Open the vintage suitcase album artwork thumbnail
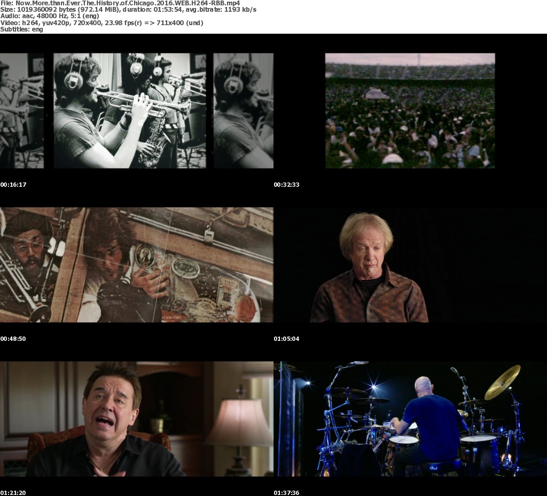This screenshot has height=496, width=547. pos(136,265)
